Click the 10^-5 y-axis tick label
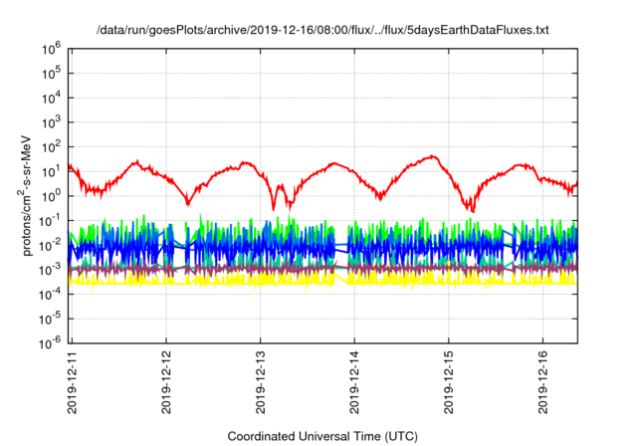This screenshot has height=446, width=637. [50, 319]
